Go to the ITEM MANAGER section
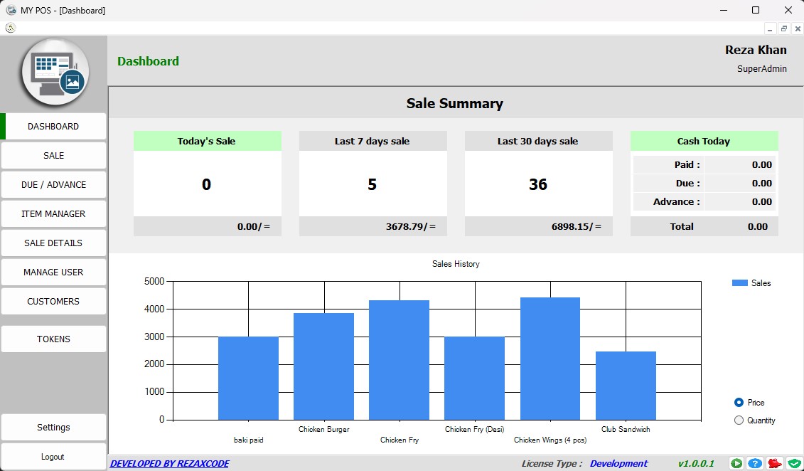 53,213
